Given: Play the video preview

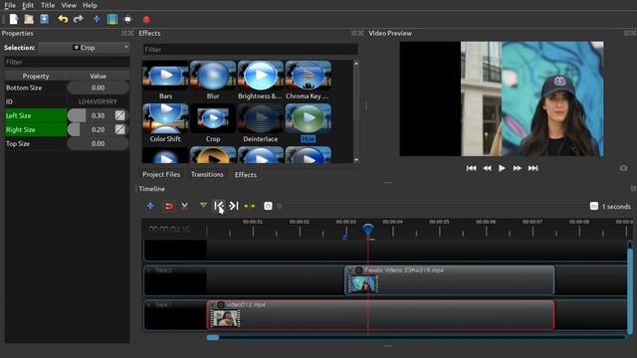Looking at the screenshot, I should coord(502,168).
